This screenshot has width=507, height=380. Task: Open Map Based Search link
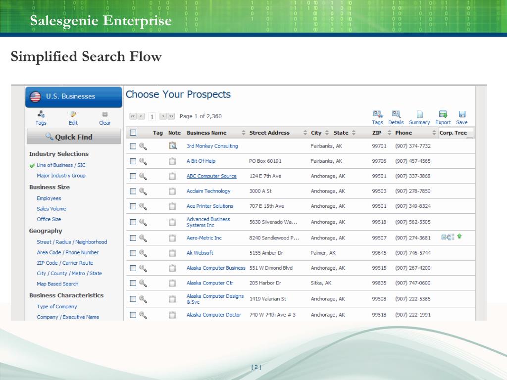pos(57,284)
